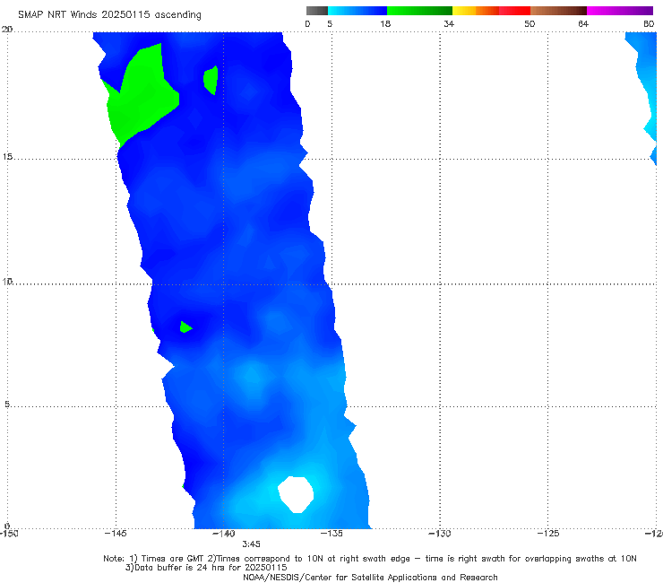This screenshot has height=583, width=663.
Task: Click the 'NOAA/NESDIS/Center for Satellite Applications and Research' credit
Action: pos(370,577)
